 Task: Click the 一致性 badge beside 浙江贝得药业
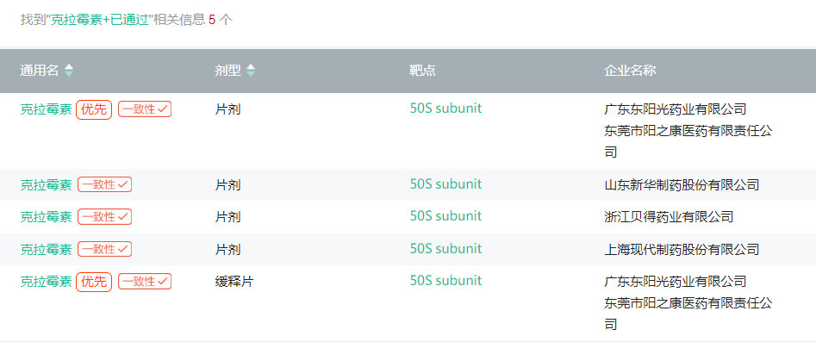point(104,217)
